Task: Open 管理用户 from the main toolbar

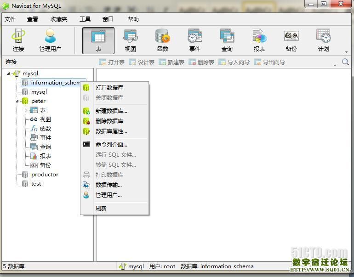Action: [x=50, y=40]
